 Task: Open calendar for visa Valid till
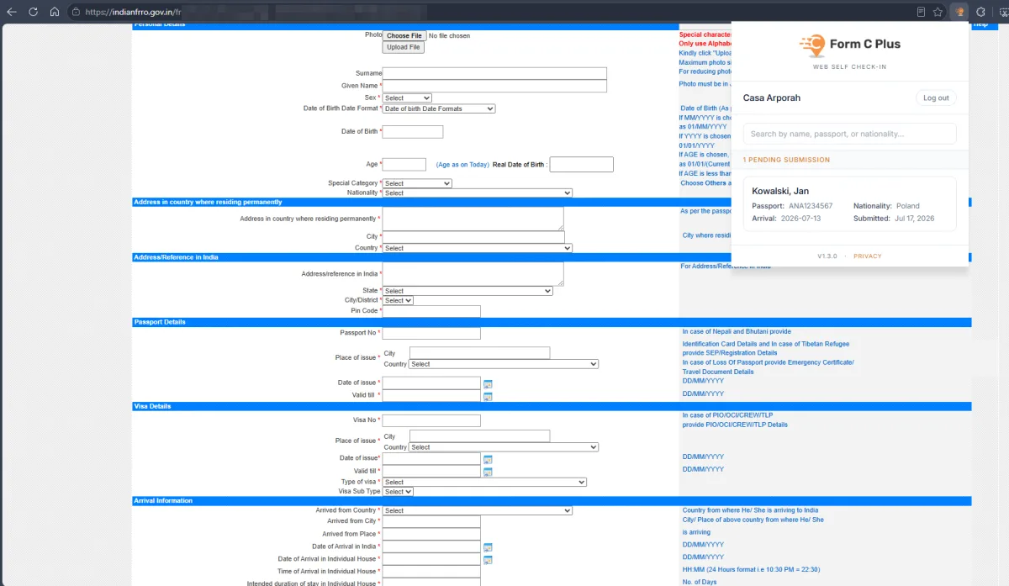pyautogui.click(x=488, y=472)
